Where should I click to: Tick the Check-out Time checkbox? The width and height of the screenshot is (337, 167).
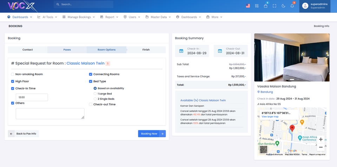(91, 105)
